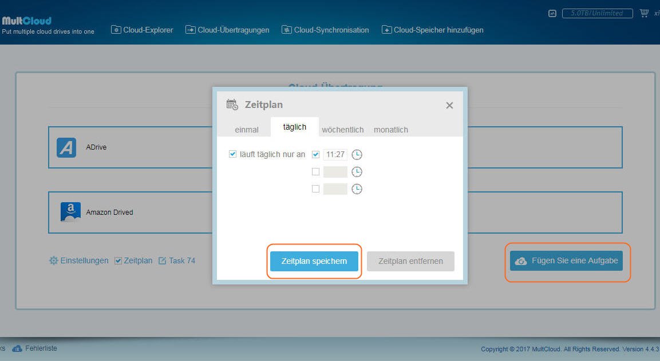Click the cloud icon beside Fehlerliste
660x361 pixels.
click(x=17, y=348)
